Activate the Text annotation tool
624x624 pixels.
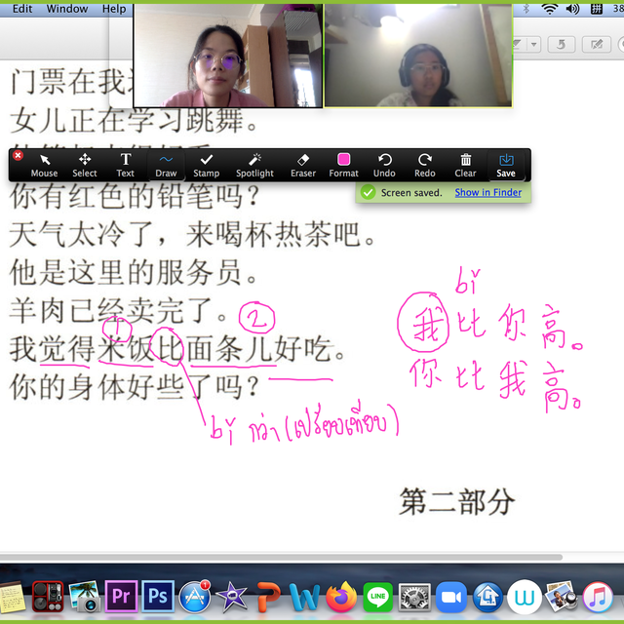(126, 164)
